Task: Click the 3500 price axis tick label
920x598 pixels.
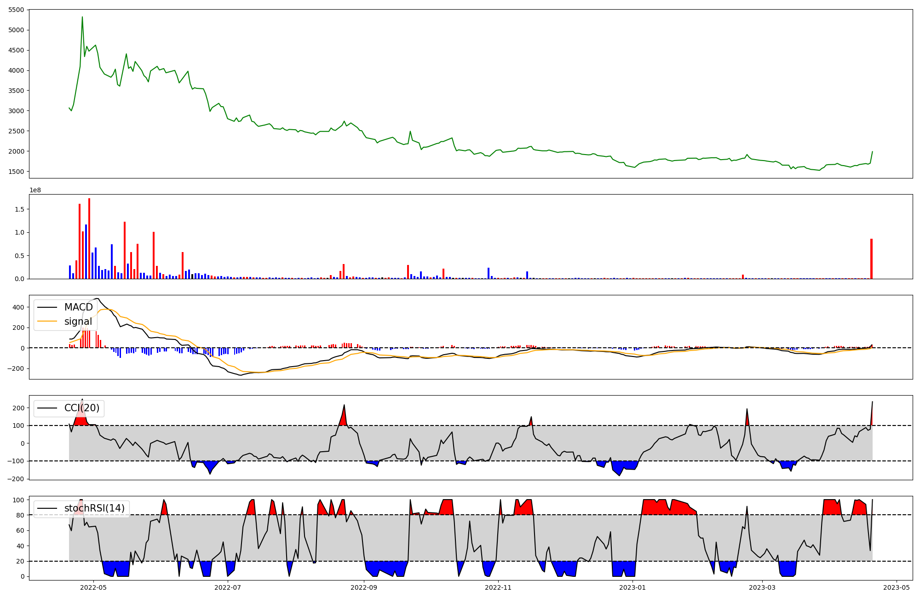Action: 17,91
